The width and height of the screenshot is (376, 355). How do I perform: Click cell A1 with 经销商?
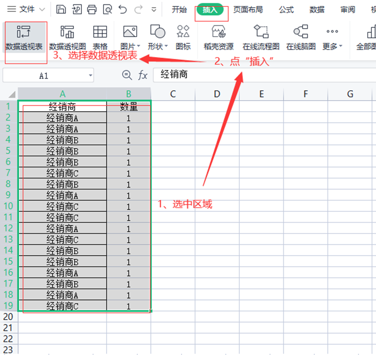coord(62,107)
